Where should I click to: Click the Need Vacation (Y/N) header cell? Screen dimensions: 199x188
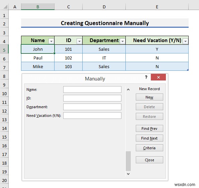click(157, 40)
